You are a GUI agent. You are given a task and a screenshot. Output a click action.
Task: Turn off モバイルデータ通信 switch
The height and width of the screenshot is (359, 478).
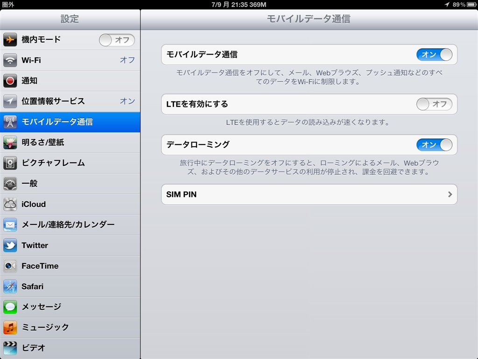click(434, 55)
